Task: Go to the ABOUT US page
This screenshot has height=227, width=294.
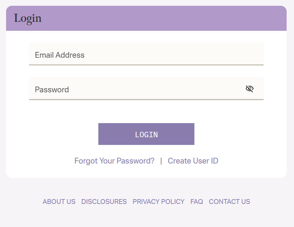Action: click(x=59, y=202)
